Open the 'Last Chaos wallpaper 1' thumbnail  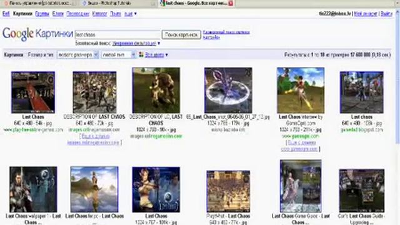point(33,189)
